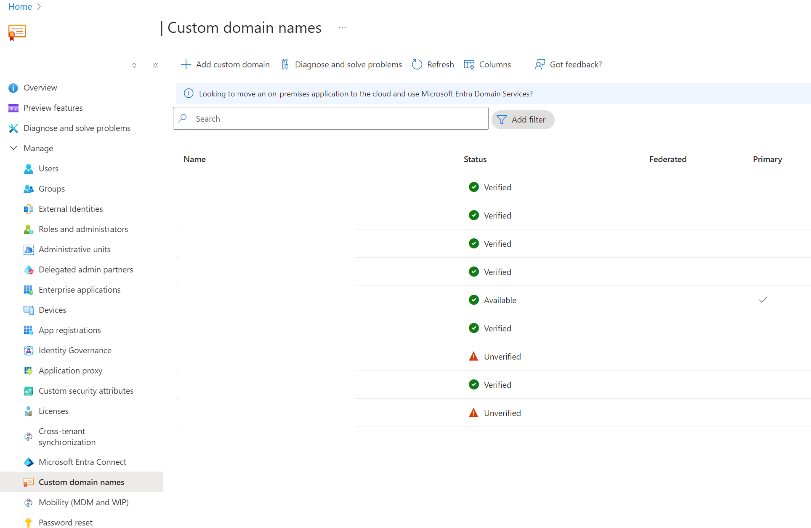Click the Users icon

(29, 168)
